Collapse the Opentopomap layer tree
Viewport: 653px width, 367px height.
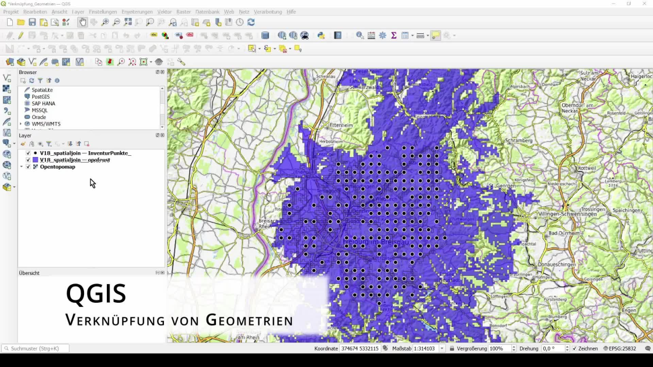click(x=21, y=167)
